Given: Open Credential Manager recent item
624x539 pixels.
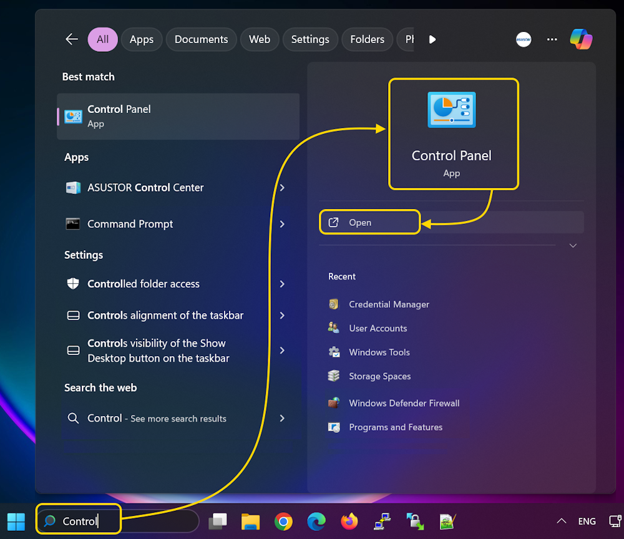Looking at the screenshot, I should [389, 304].
